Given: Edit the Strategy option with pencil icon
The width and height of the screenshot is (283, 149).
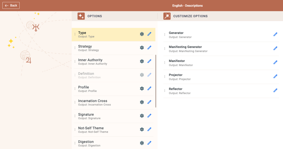Looking at the screenshot, I should pos(149,48).
